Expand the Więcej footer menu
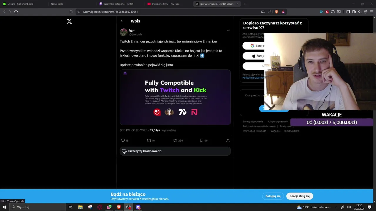The height and width of the screenshot is (211, 376). click(276, 131)
